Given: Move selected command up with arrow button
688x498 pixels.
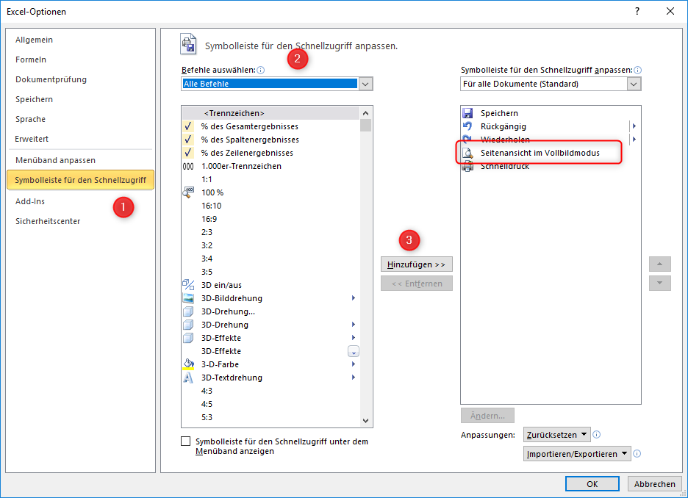Looking at the screenshot, I should point(660,264).
